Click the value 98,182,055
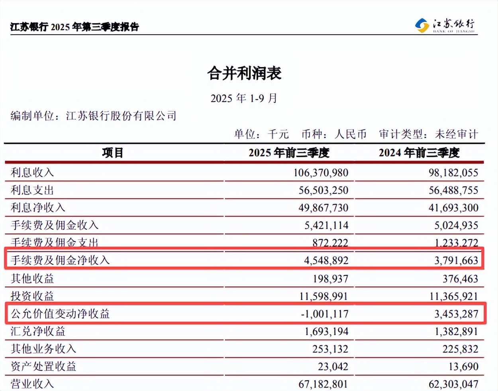This screenshot has width=498, height=391. pos(453,173)
